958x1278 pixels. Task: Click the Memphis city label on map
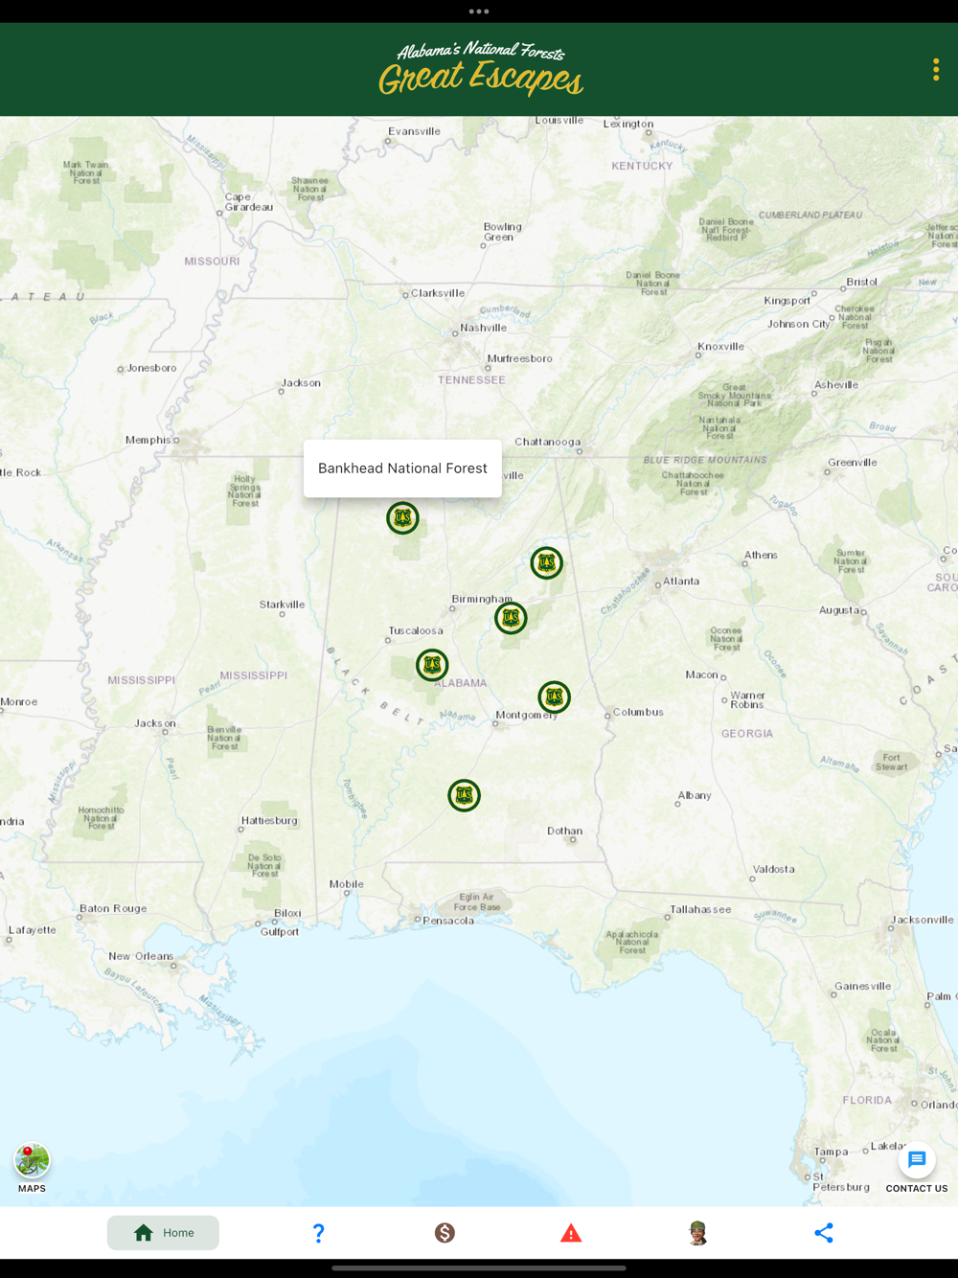tap(148, 441)
